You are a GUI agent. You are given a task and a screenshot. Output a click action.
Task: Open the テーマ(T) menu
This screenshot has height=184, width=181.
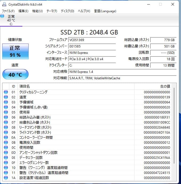[x=52, y=11]
